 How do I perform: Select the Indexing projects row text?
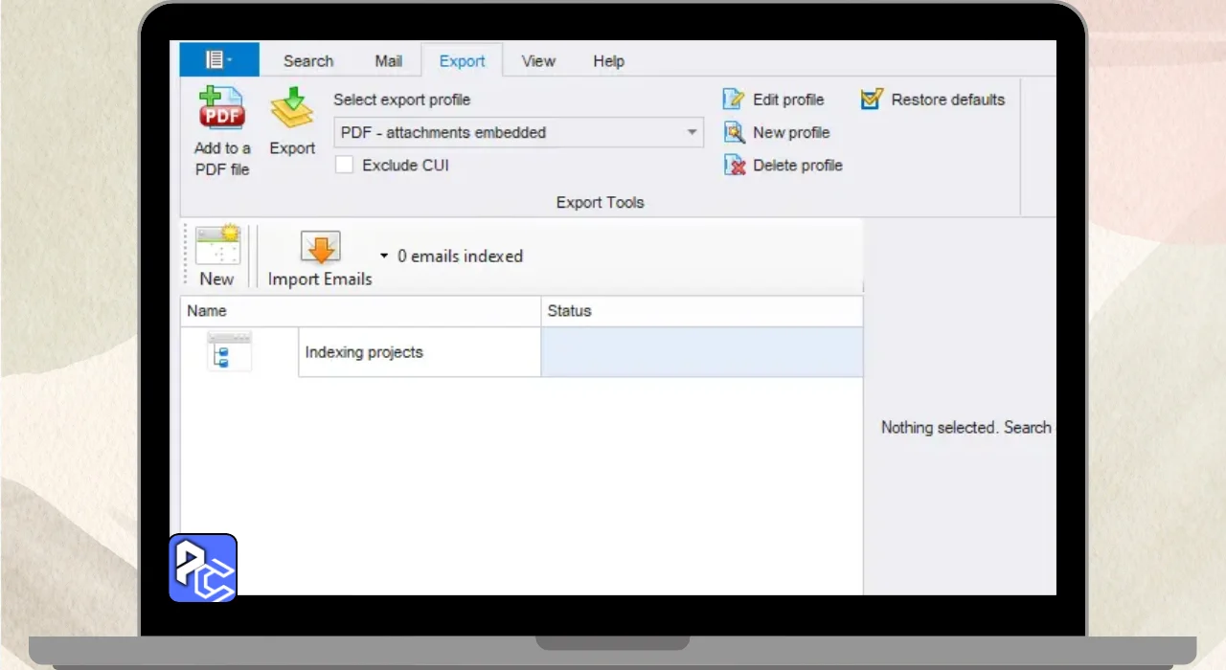[x=364, y=352]
